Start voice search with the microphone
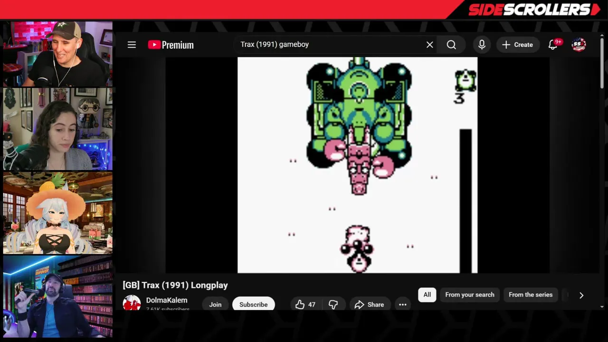The height and width of the screenshot is (342, 608). 482,45
